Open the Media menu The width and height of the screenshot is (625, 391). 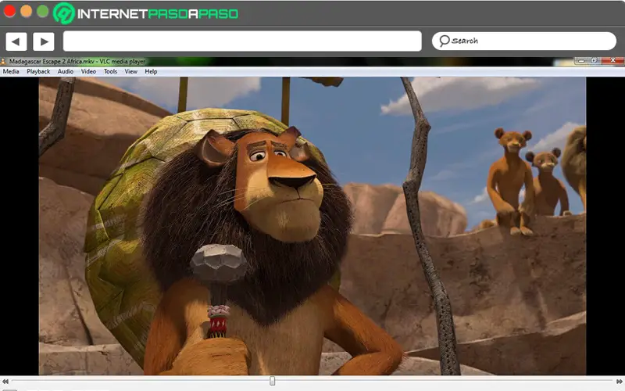click(11, 71)
